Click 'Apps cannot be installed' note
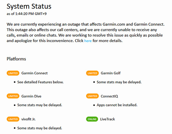 pos(117,105)
